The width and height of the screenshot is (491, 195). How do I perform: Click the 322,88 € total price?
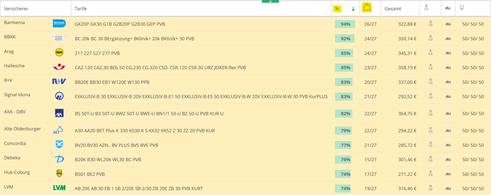[407, 24]
